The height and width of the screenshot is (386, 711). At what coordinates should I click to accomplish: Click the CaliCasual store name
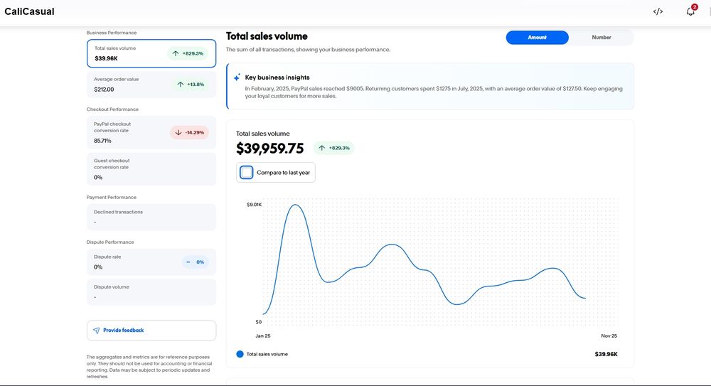29,11
